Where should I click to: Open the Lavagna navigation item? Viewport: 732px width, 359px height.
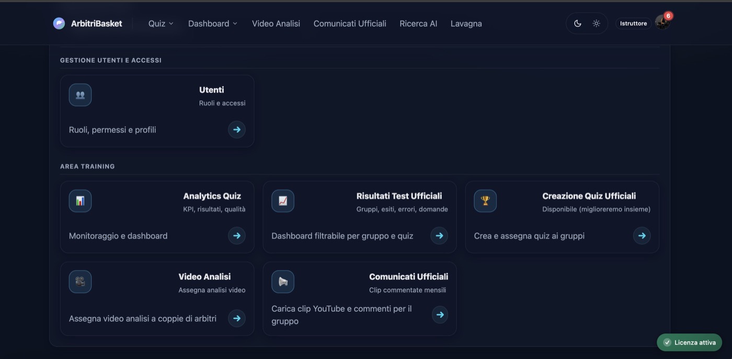pyautogui.click(x=466, y=24)
